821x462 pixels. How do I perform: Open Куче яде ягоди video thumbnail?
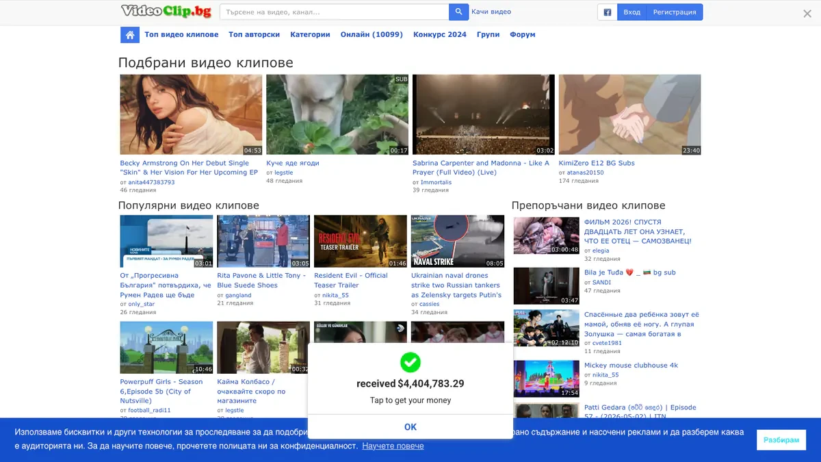[337, 114]
